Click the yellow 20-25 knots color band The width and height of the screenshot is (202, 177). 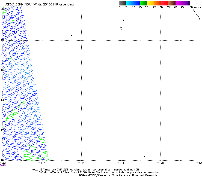coord(151,3)
